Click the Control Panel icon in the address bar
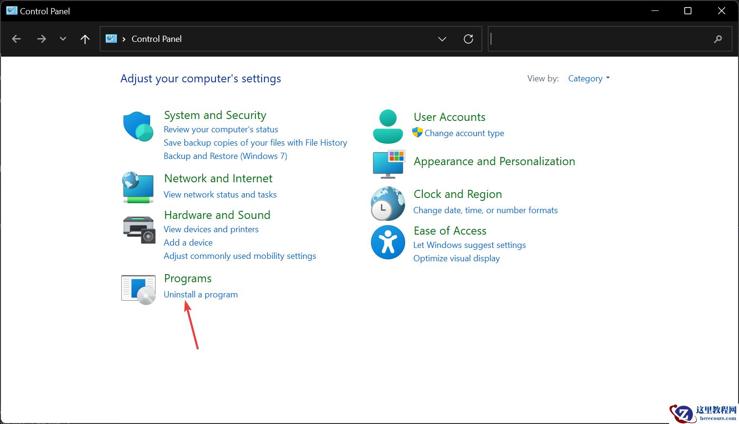 click(x=111, y=39)
